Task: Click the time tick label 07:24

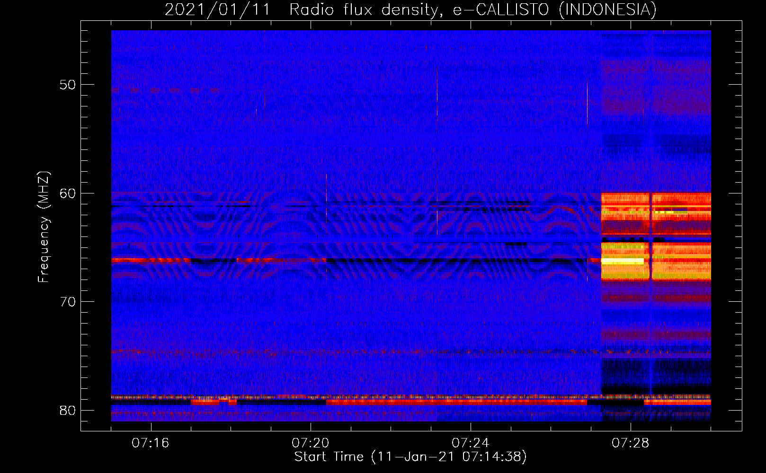Action: (x=471, y=443)
